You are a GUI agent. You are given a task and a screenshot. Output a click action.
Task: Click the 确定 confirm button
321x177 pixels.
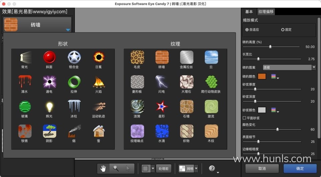point(300,168)
